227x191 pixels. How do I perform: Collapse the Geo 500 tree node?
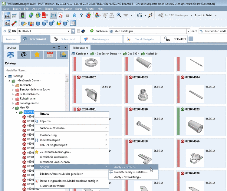coord(13,108)
